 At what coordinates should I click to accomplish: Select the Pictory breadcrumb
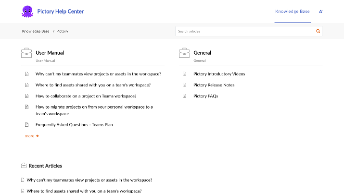point(63,31)
